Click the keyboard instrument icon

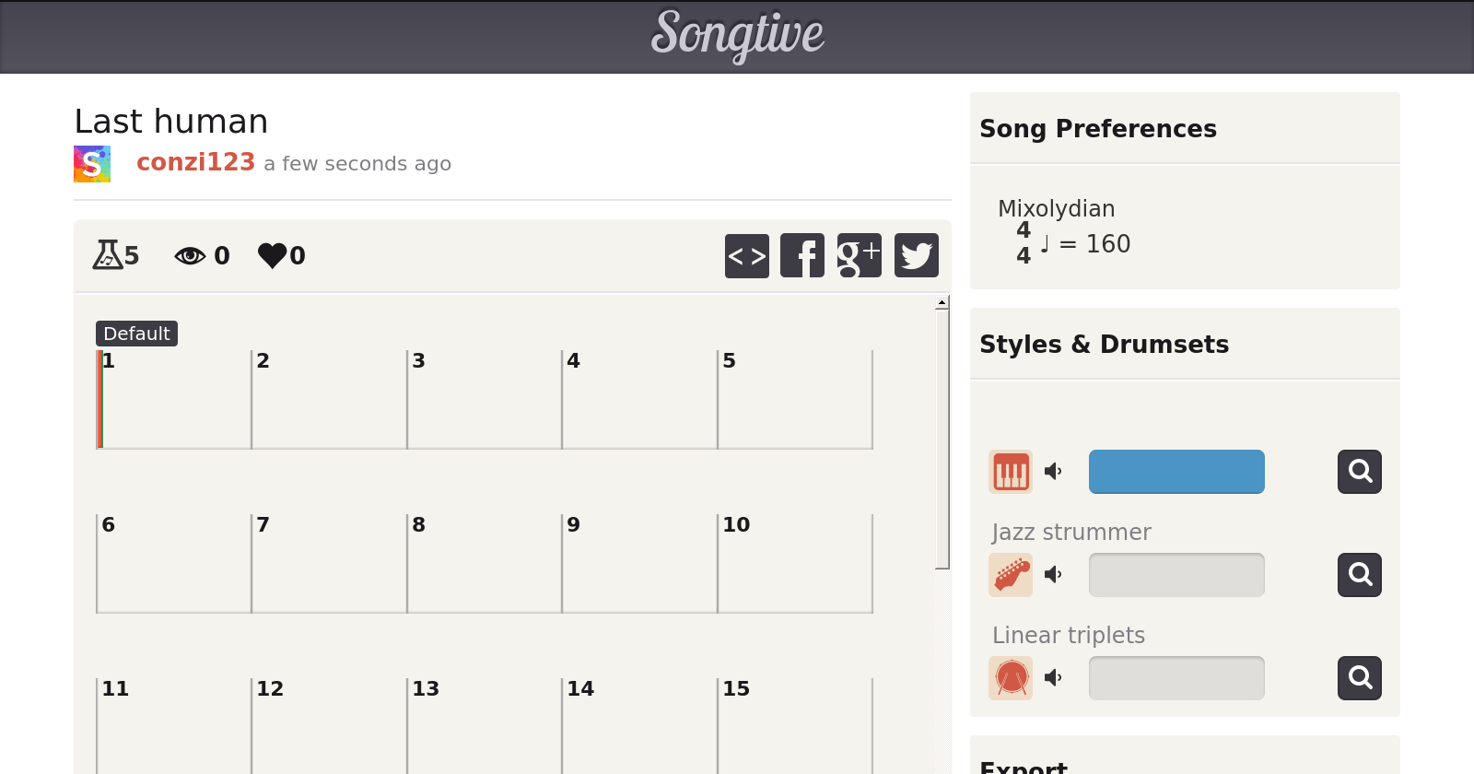tap(1011, 472)
